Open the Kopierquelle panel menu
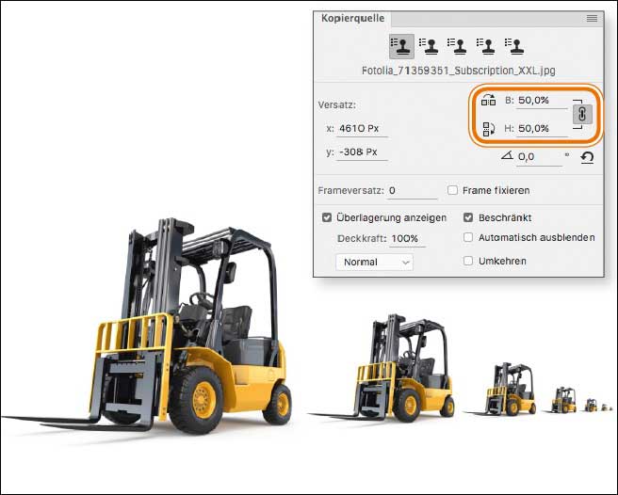This screenshot has width=618, height=495. (592, 18)
